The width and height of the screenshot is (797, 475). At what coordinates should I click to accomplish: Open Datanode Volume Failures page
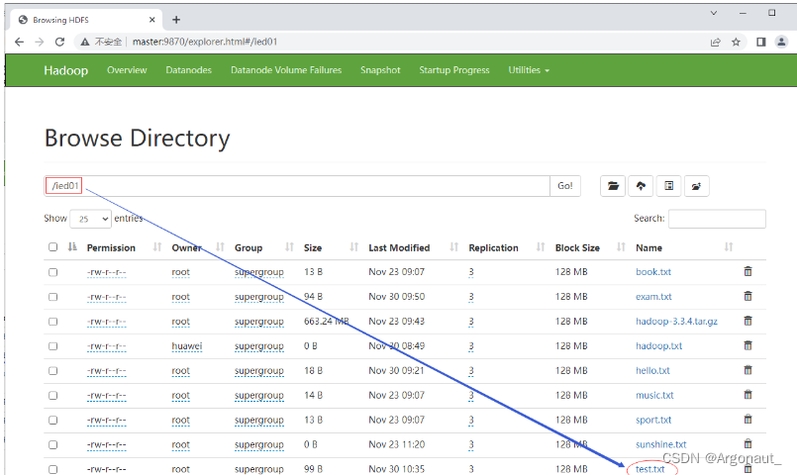pos(286,70)
